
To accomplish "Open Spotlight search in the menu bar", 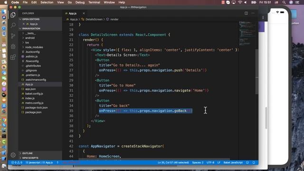I will click(x=284, y=2).
